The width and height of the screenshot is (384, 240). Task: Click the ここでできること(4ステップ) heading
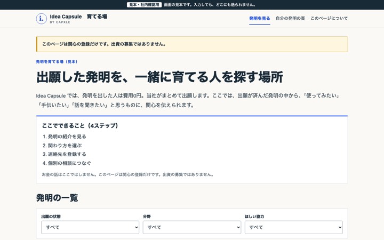[x=80, y=126]
